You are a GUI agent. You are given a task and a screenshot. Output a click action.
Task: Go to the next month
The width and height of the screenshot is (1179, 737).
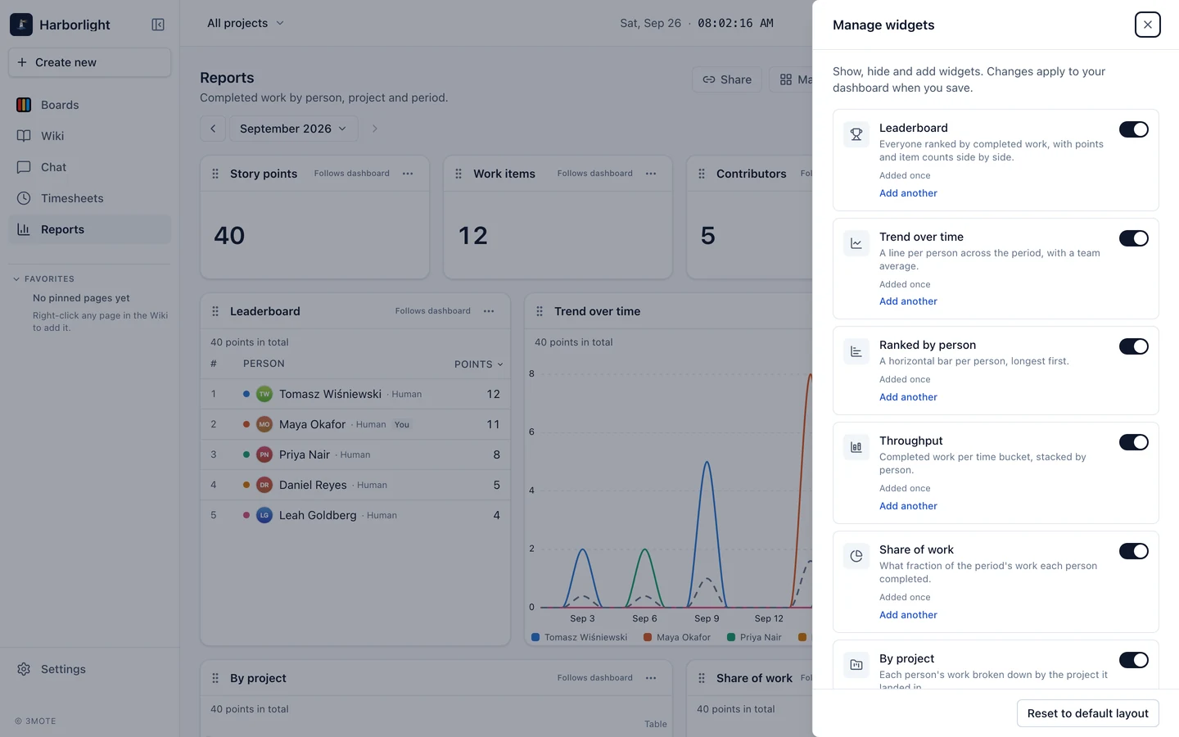pyautogui.click(x=375, y=129)
